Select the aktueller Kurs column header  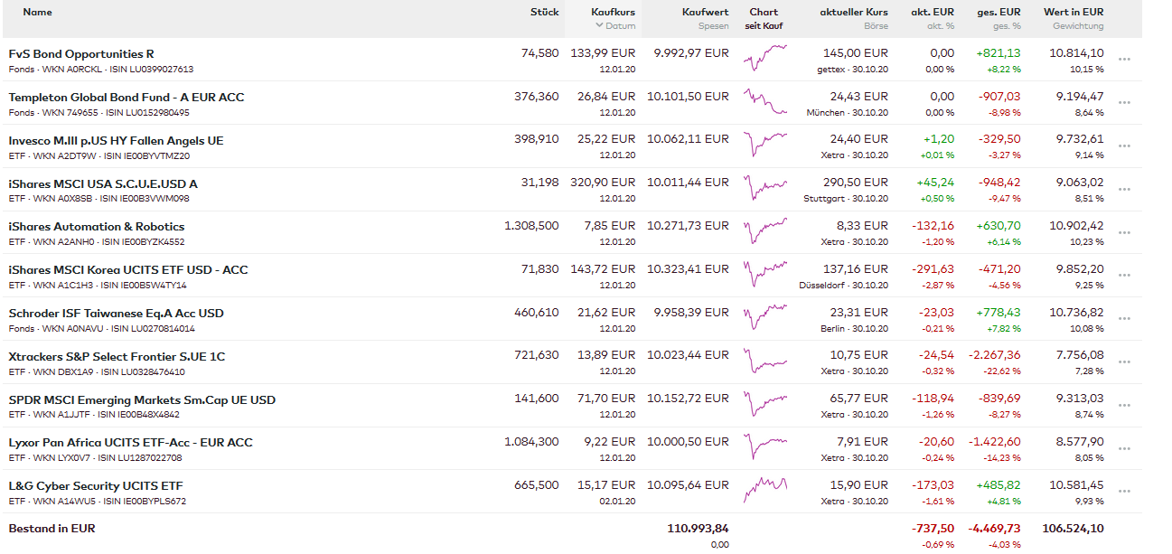853,13
